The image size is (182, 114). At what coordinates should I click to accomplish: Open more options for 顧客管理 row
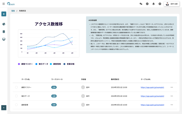click(172, 105)
